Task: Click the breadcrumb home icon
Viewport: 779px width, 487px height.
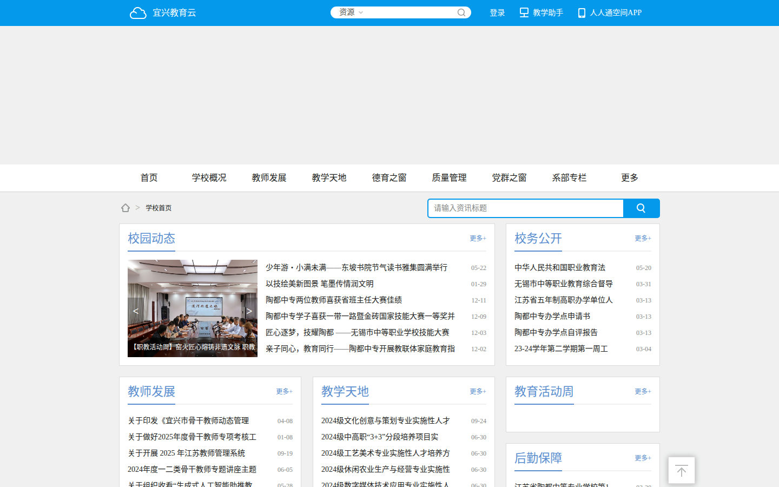Action: tap(126, 208)
